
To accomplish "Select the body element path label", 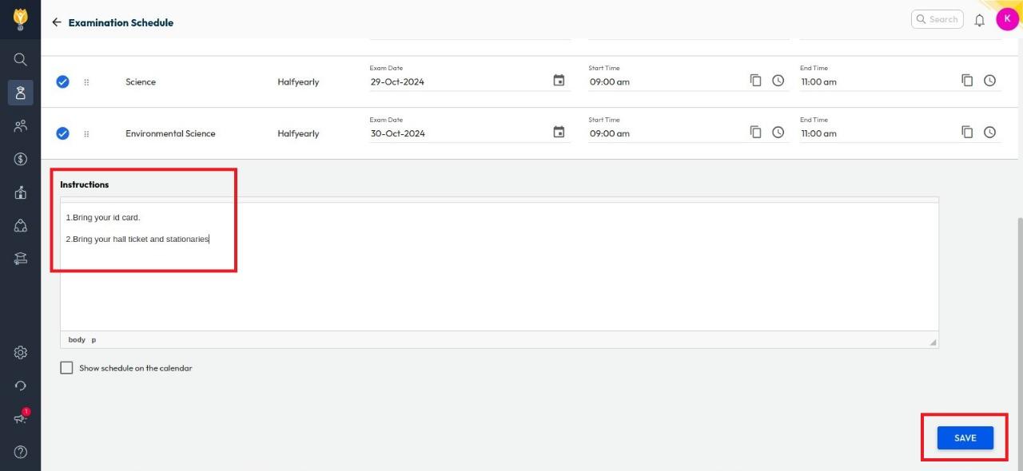I will (x=77, y=340).
